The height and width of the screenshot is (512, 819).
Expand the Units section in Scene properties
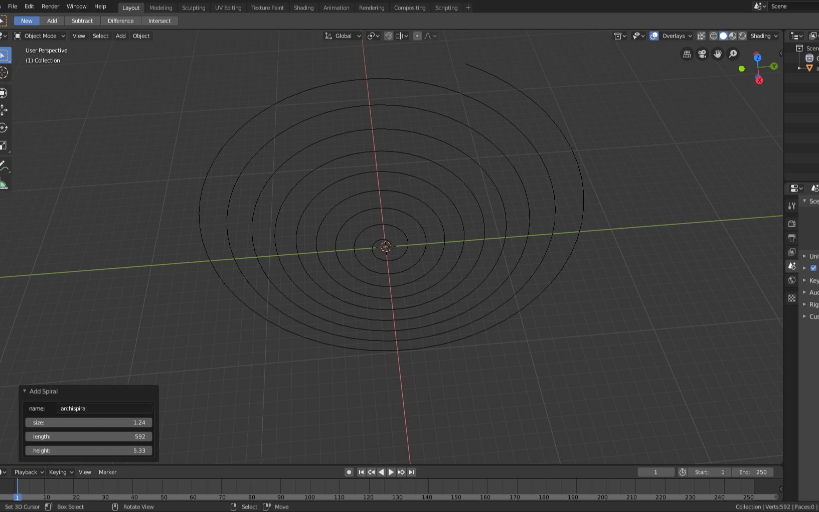pyautogui.click(x=804, y=256)
